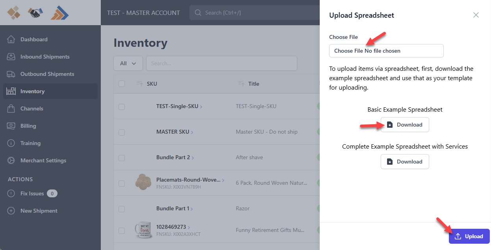
Task: Toggle the select-all header checkbox
Action: pos(122,84)
